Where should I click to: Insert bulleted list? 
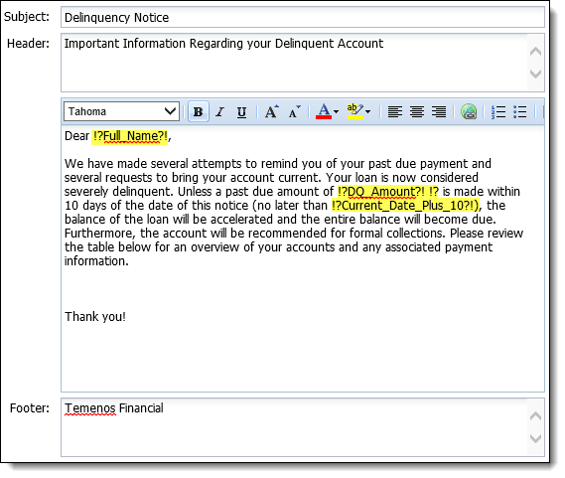pos(520,112)
